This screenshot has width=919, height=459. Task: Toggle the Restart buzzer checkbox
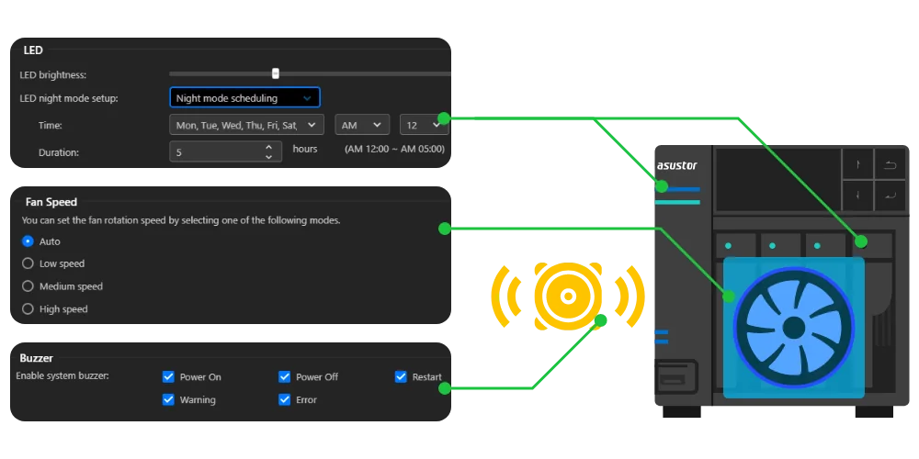pyautogui.click(x=401, y=376)
